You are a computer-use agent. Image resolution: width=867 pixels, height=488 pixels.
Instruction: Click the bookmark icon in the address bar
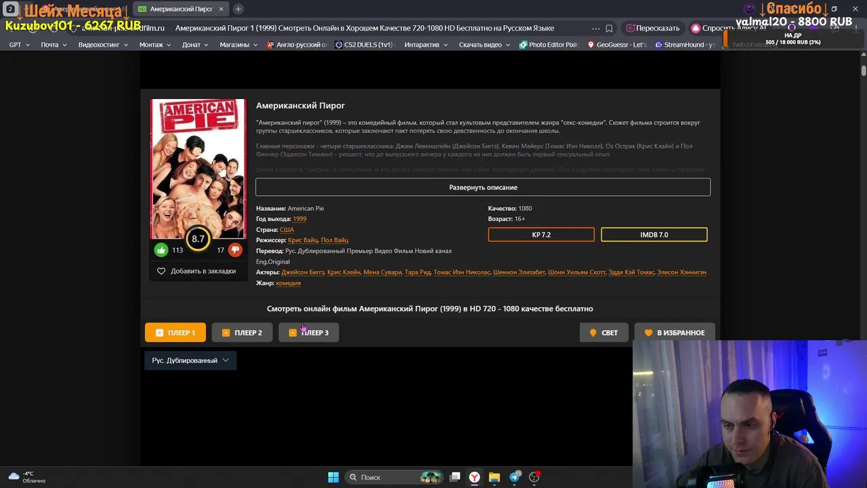coord(609,28)
